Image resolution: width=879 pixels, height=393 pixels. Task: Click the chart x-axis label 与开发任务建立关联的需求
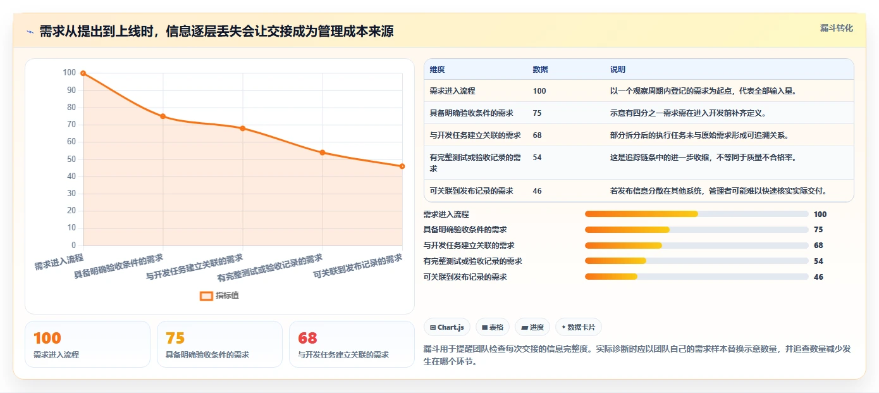tap(194, 267)
